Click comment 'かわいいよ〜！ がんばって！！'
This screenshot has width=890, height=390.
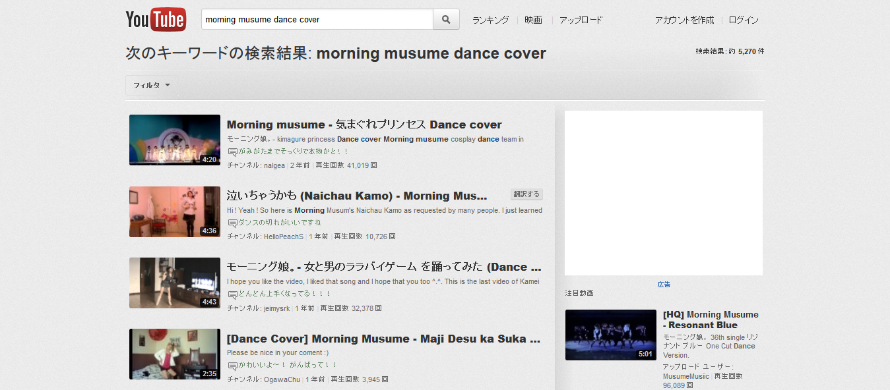288,365
